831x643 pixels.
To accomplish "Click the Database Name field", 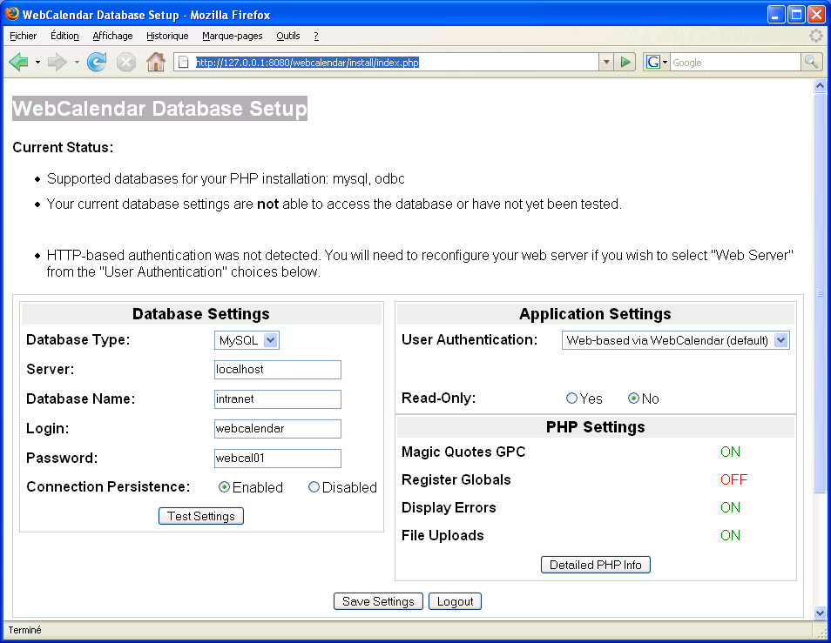I will pos(278,399).
